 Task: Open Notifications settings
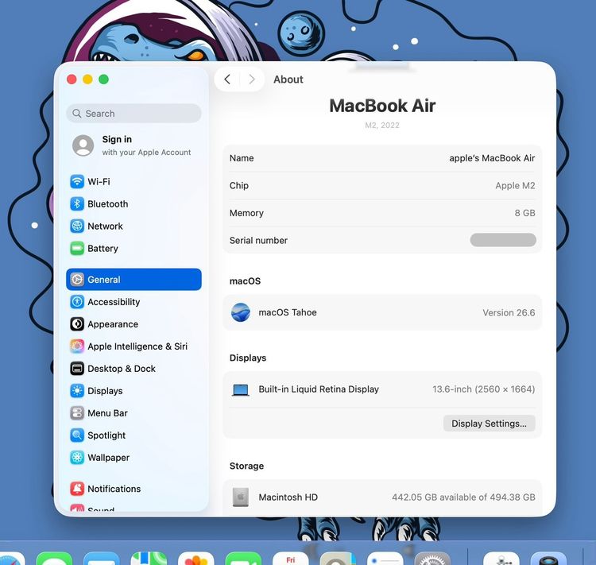(134, 489)
